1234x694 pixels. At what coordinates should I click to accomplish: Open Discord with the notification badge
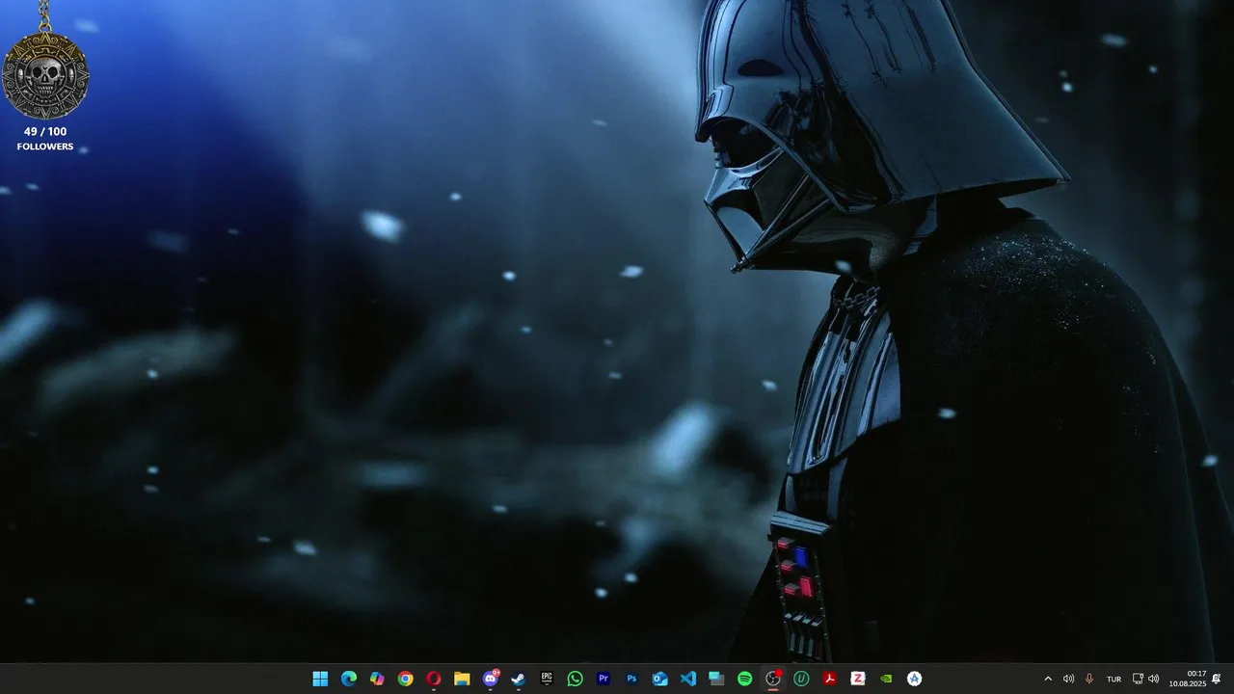point(491,679)
